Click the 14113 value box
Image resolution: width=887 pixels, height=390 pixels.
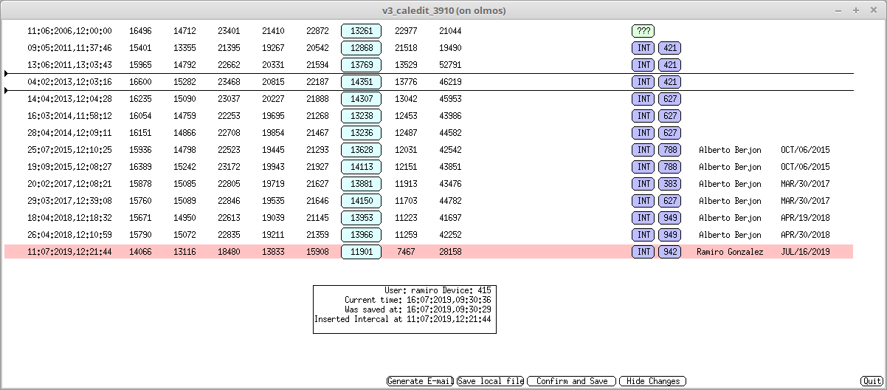(362, 167)
